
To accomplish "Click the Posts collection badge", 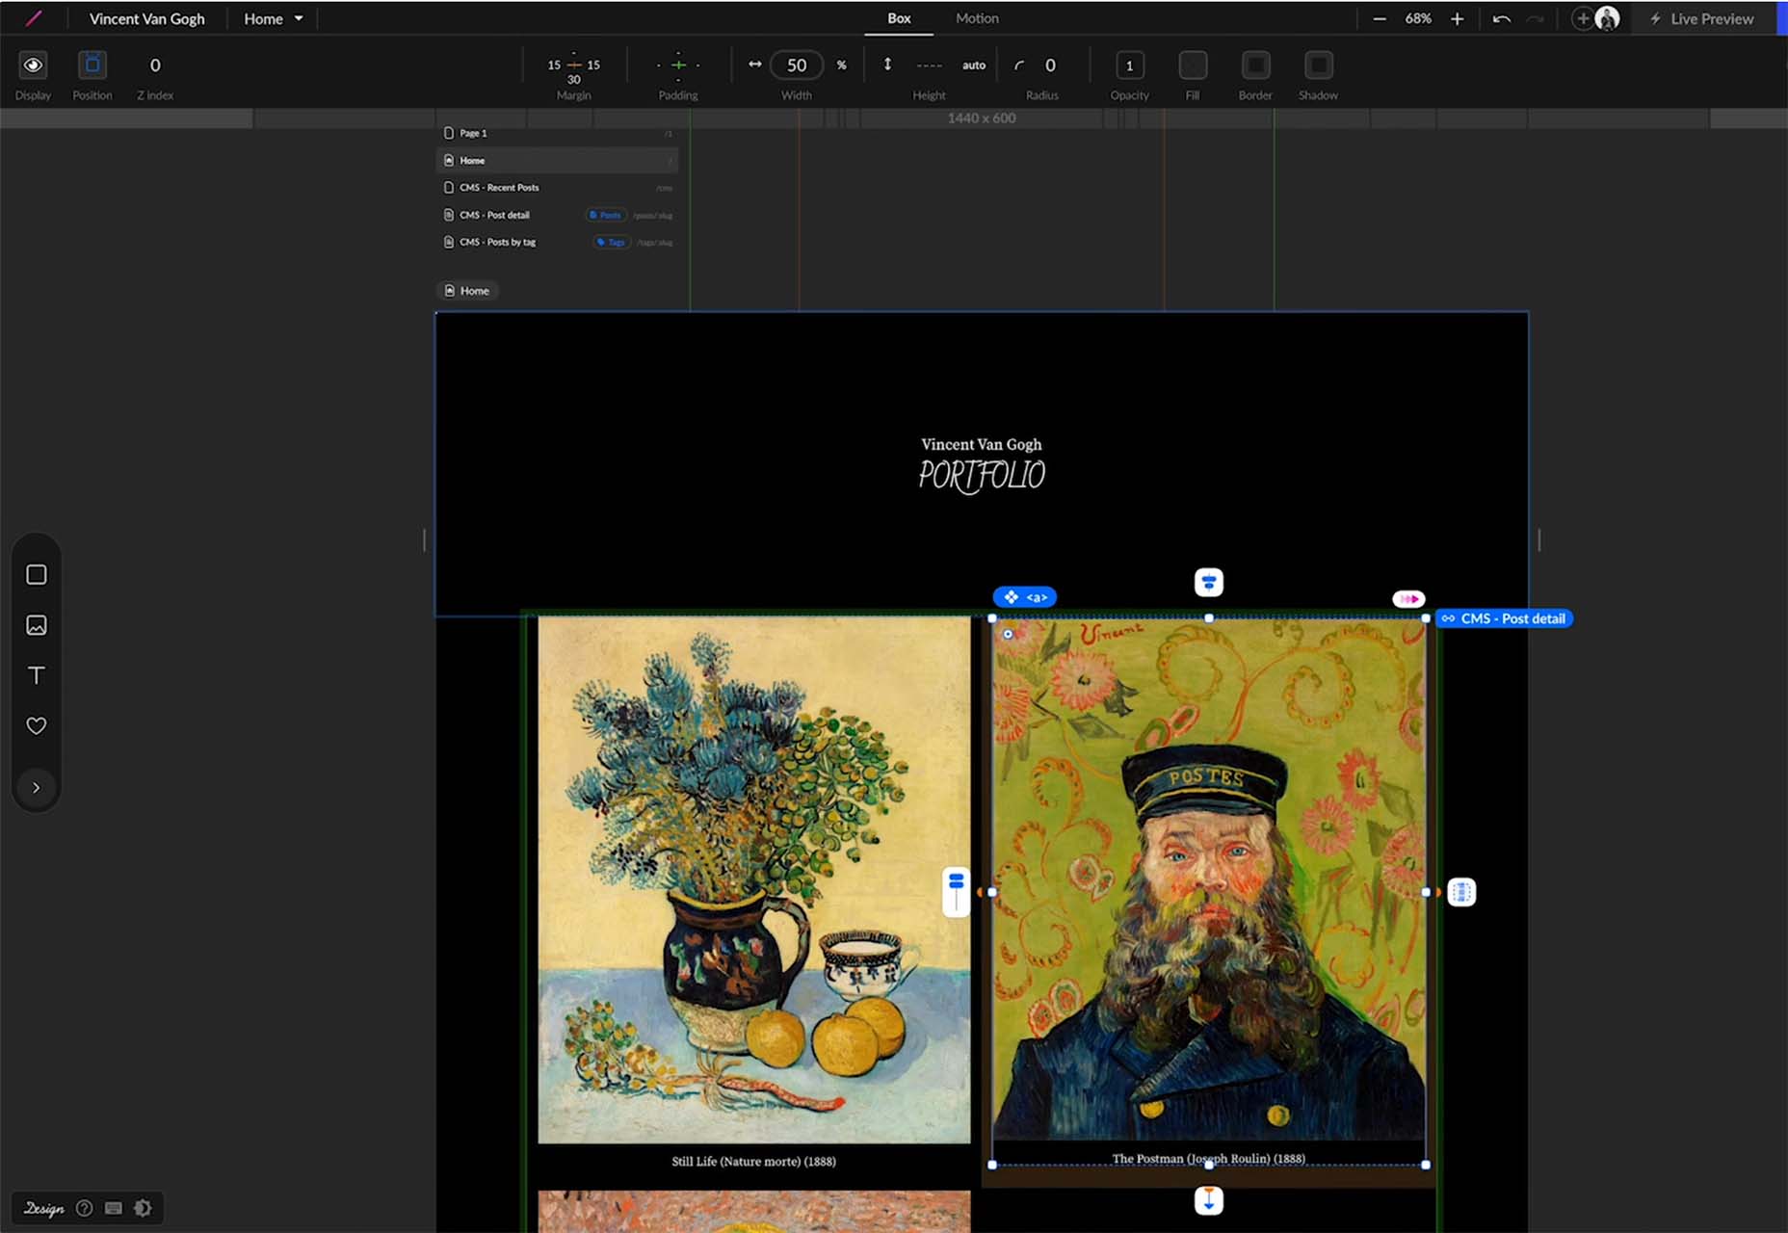I will (x=606, y=215).
